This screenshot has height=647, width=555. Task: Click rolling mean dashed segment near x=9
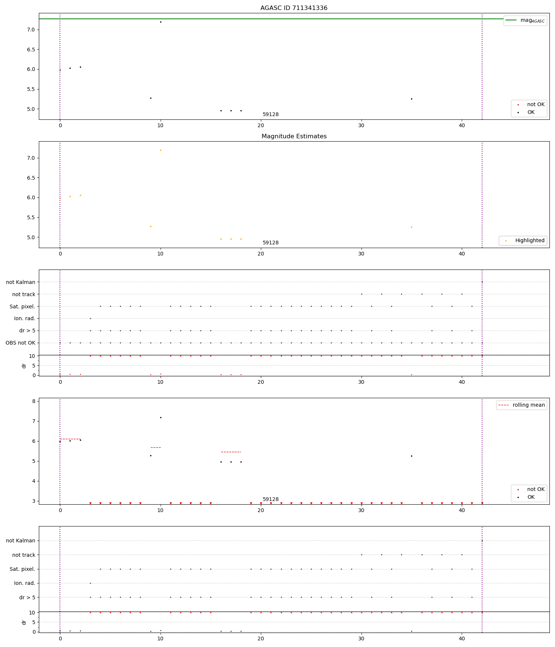156,448
